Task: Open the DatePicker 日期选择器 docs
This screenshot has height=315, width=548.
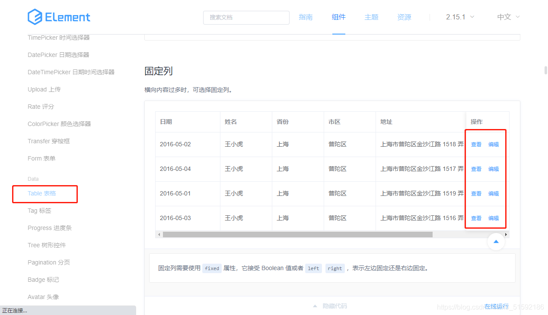Action: pyautogui.click(x=58, y=55)
